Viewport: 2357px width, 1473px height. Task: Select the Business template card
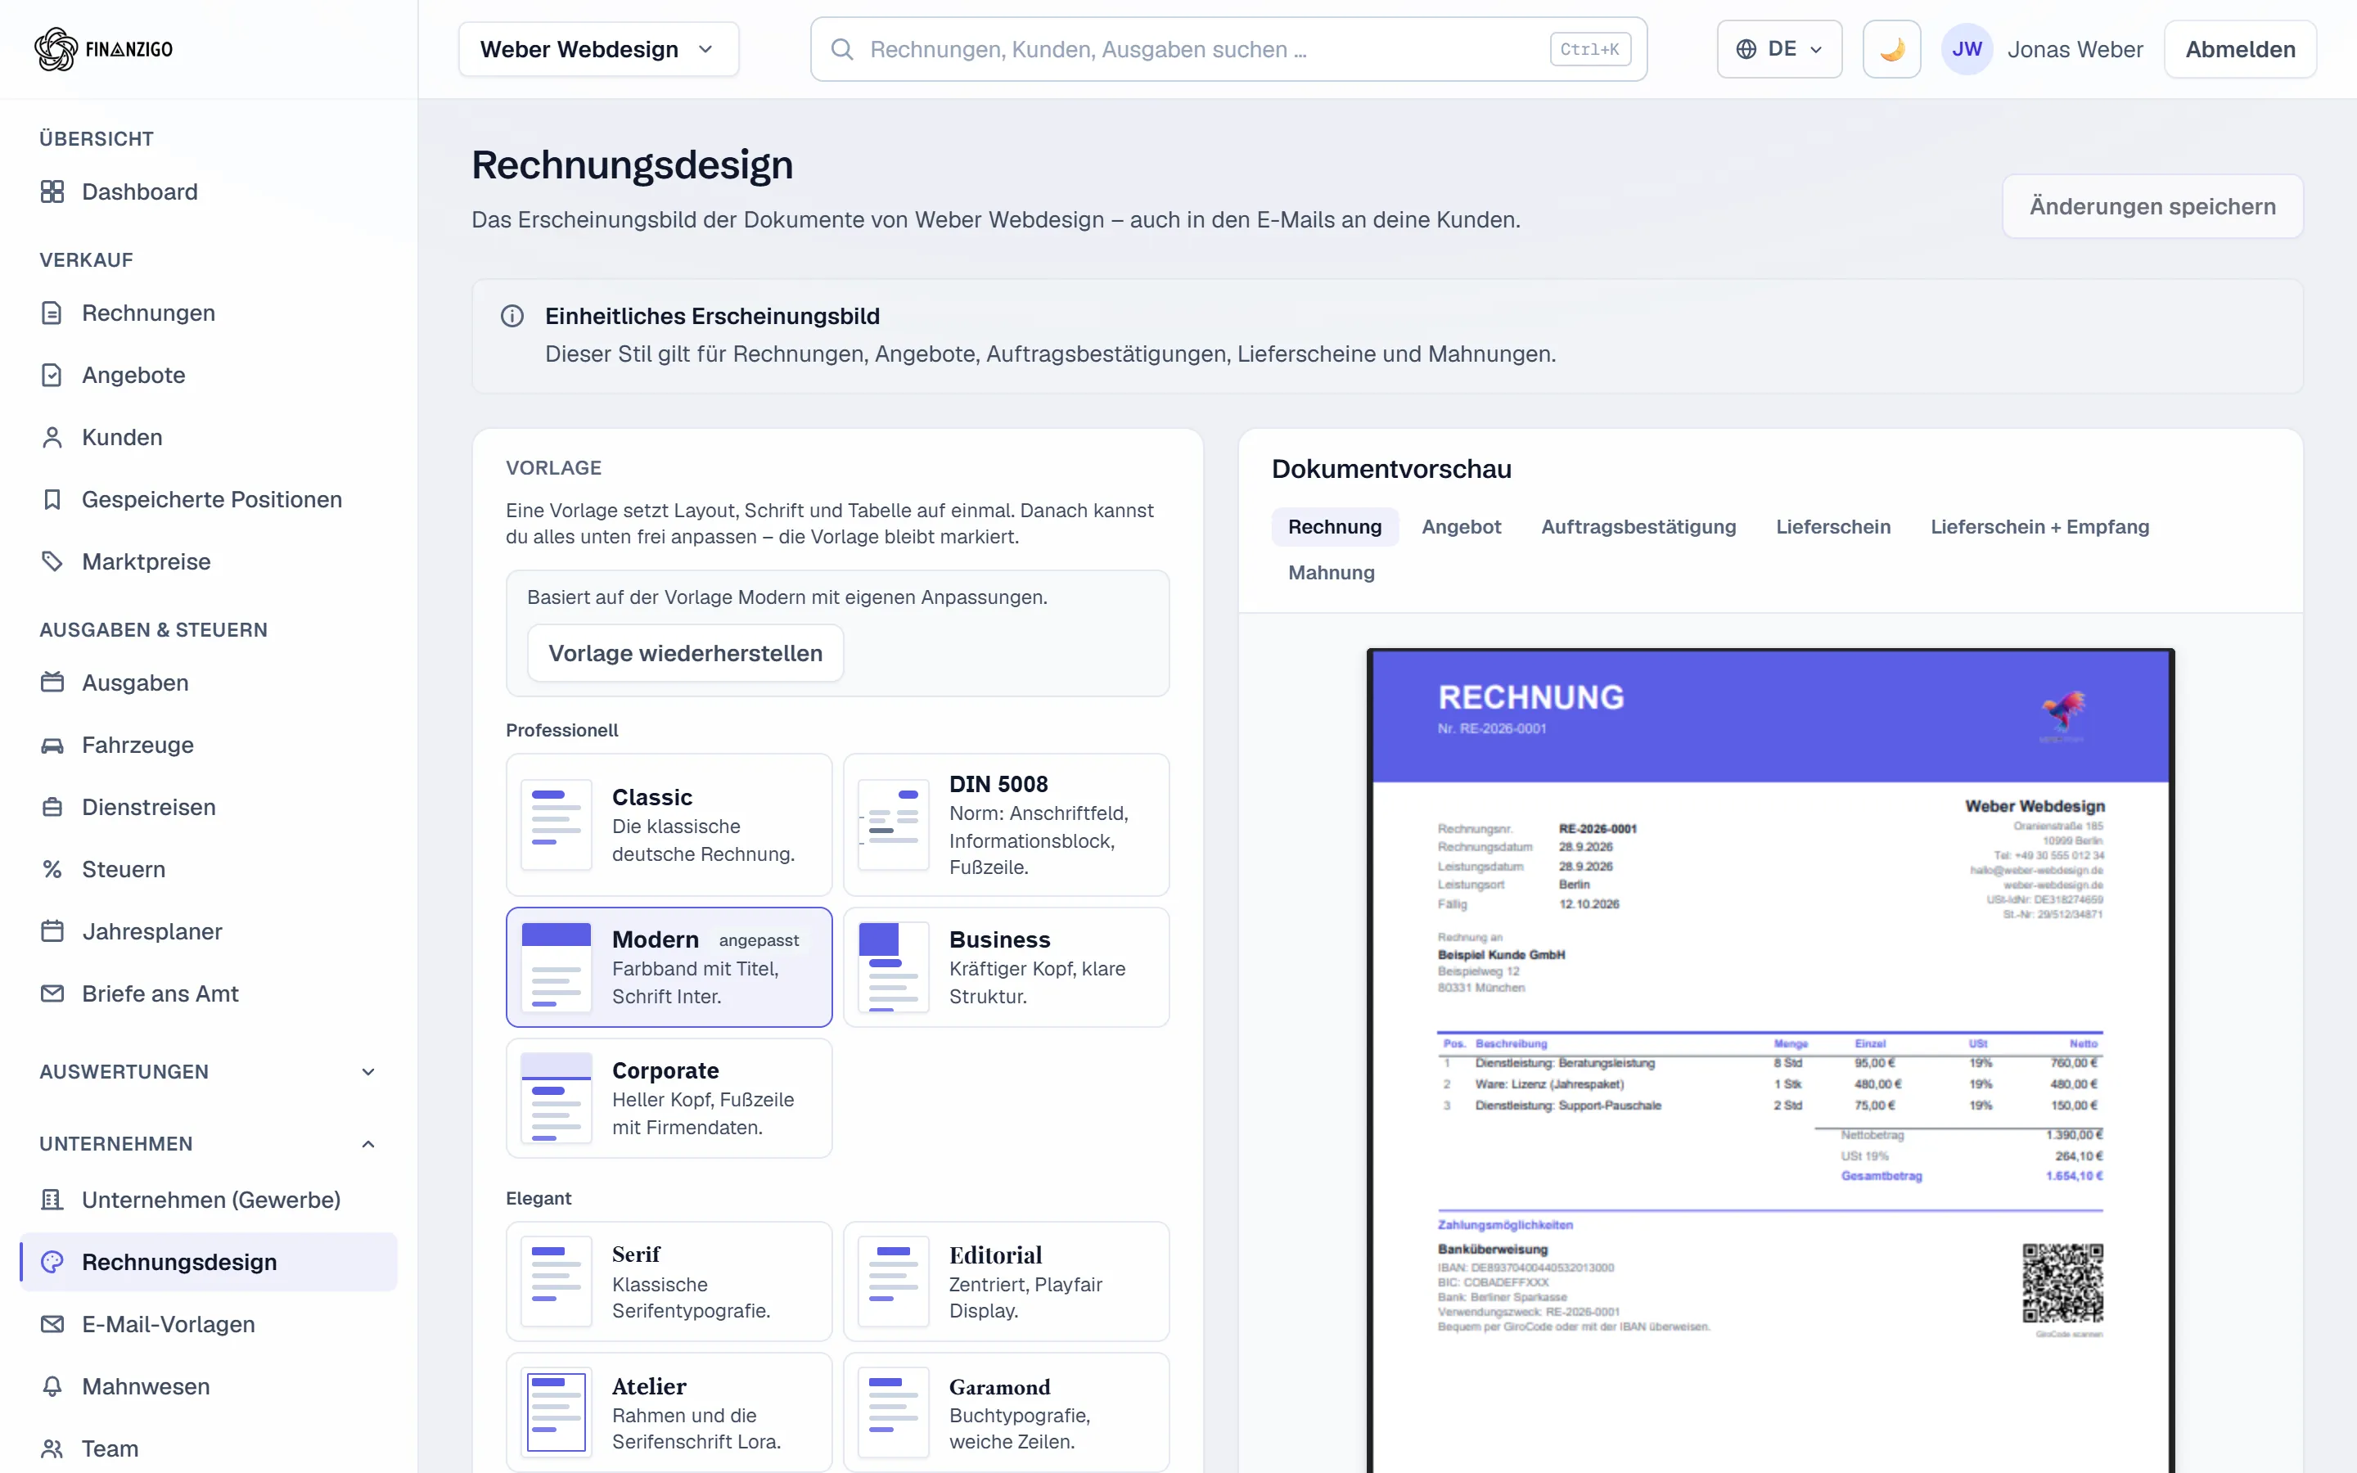click(x=1006, y=967)
